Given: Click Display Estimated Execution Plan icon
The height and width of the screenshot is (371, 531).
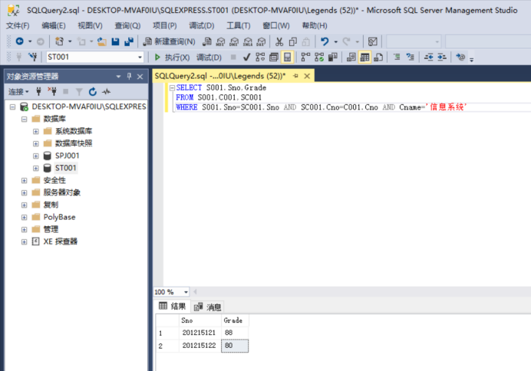Looking at the screenshot, I should (x=260, y=57).
